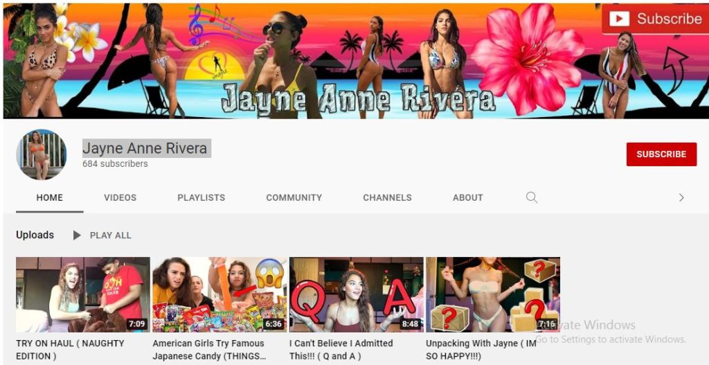The image size is (709, 365).
Task: Open the TRY ON HAUL video thumbnail
Action: (83, 295)
